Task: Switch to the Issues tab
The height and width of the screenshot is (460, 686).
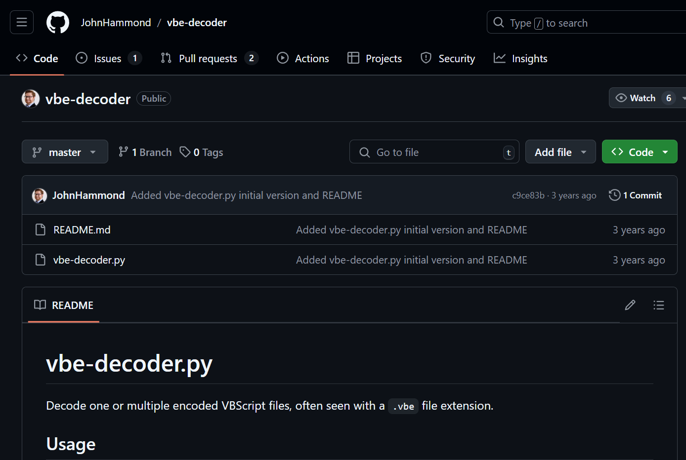Action: (x=109, y=59)
